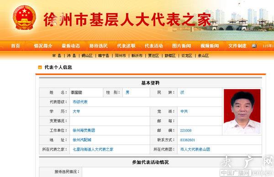
Task: Open 代表活动 navigation item
Action: pyautogui.click(x=154, y=46)
